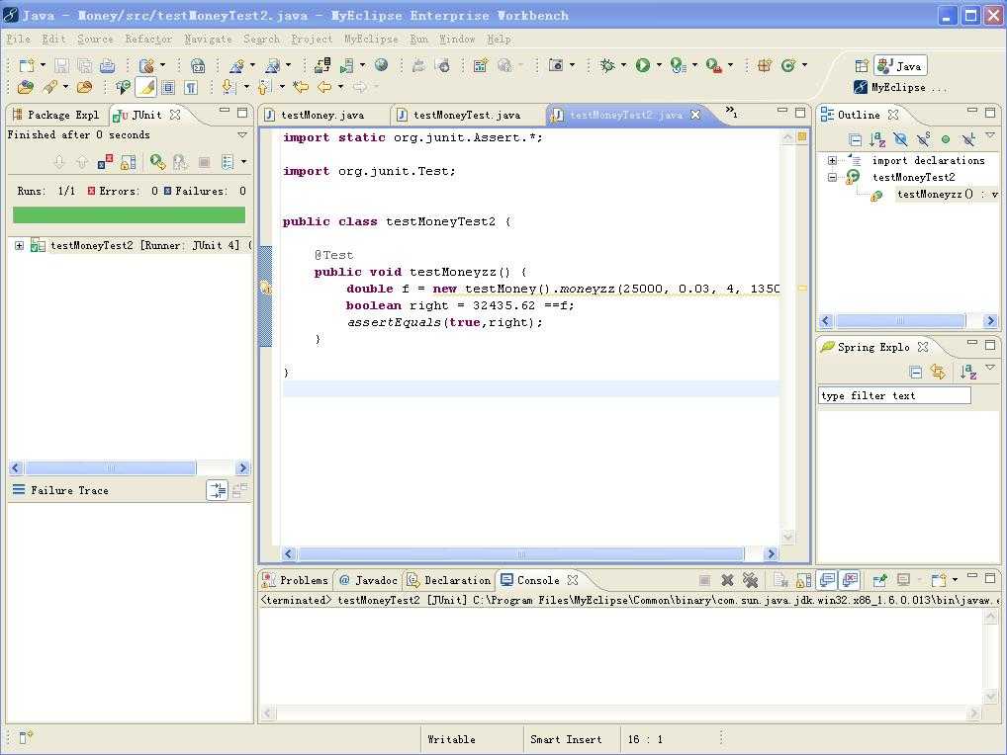The image size is (1007, 755).
Task: Toggle Filter Stack Trace in Failure Trace
Action: pyautogui.click(x=217, y=491)
